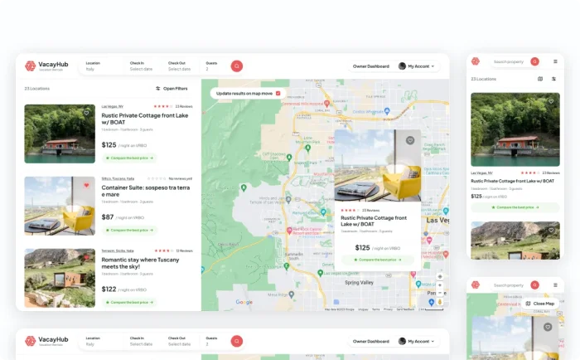Toggle 'Update results on map move' checkbox
The image size is (580, 360).
pos(278,93)
